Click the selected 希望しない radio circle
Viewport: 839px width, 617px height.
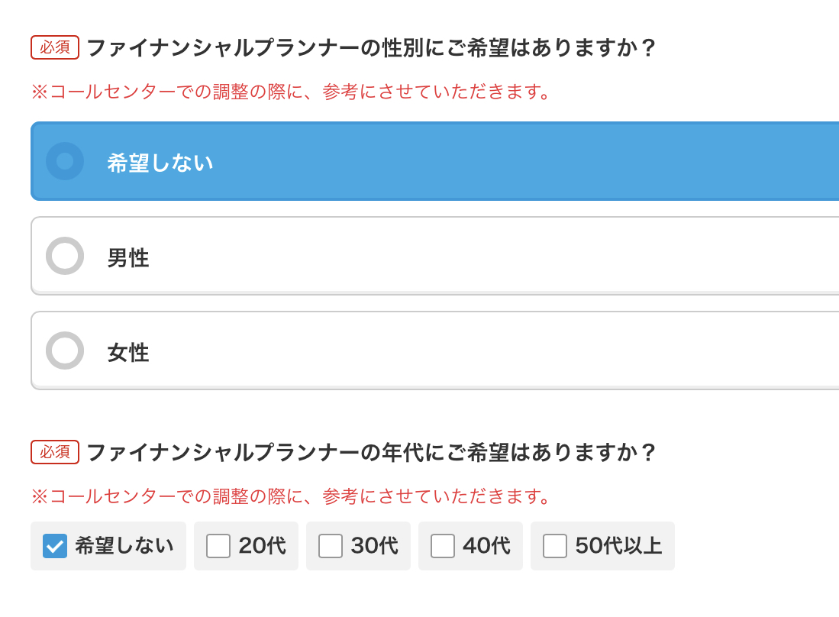(x=65, y=161)
